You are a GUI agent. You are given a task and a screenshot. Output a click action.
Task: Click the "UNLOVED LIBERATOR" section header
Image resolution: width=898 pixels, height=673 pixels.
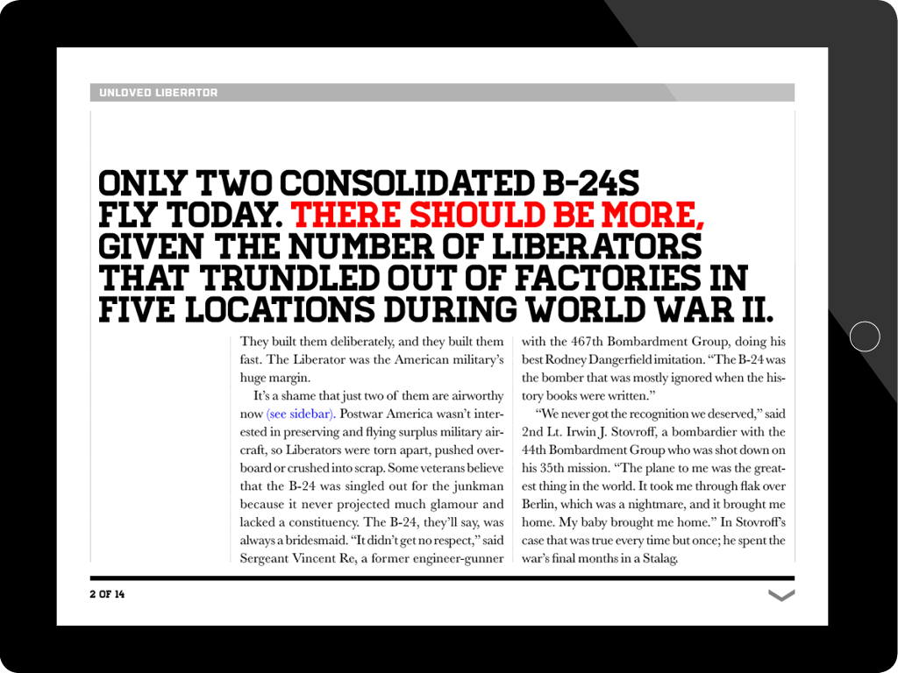[x=159, y=93]
